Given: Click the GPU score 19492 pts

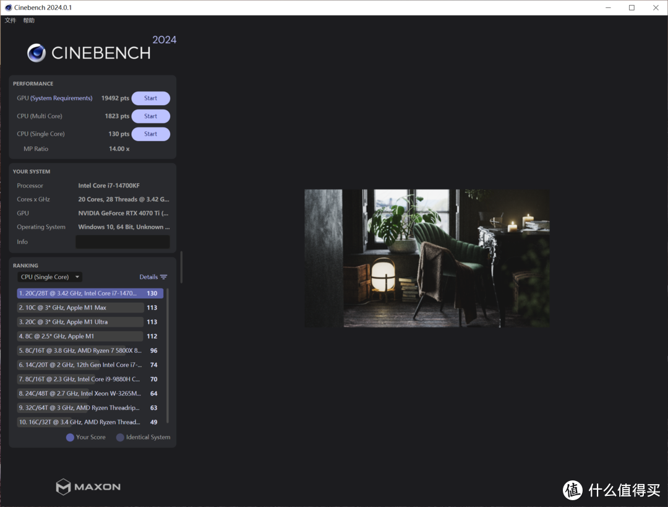Looking at the screenshot, I should (115, 98).
